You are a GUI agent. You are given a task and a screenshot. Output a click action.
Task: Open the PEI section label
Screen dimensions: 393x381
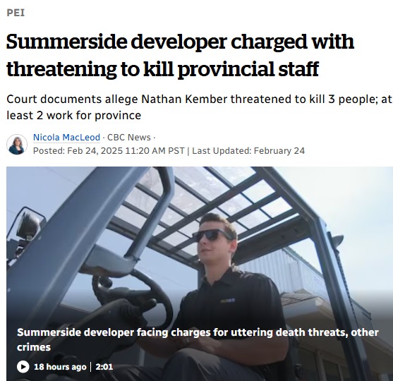[x=16, y=13]
